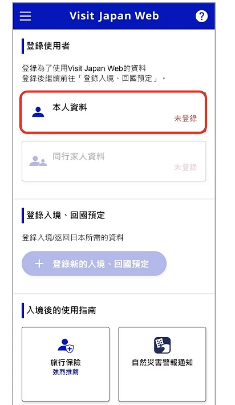Open the hamburger menu
235x405 pixels.
pyautogui.click(x=25, y=16)
